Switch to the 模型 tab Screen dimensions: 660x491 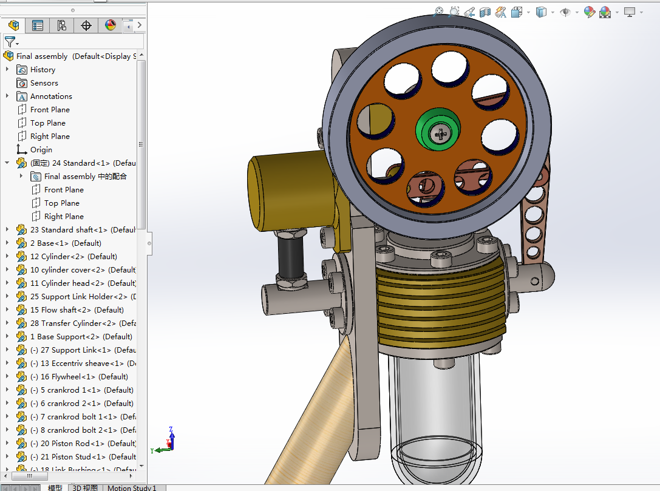(55, 487)
